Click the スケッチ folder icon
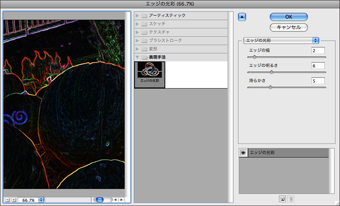 [144, 24]
